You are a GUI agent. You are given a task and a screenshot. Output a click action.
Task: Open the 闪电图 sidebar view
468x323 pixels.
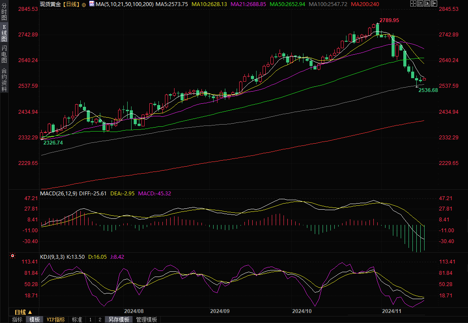(4, 54)
